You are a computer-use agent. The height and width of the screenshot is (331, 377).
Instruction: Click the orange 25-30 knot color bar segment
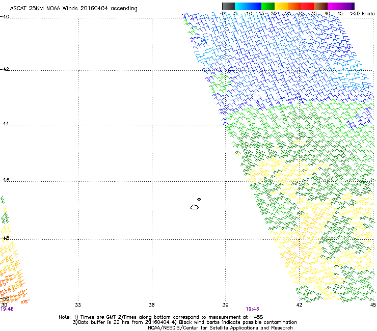294,6
